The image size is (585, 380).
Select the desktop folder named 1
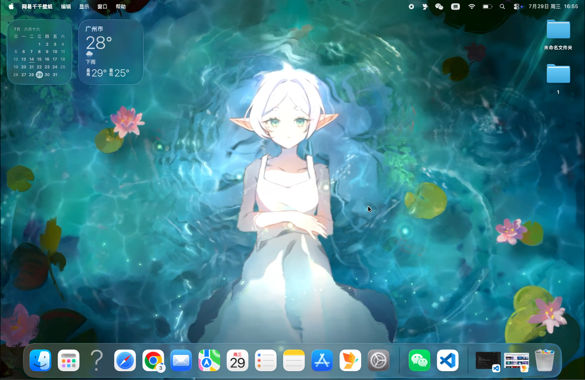[x=558, y=79]
